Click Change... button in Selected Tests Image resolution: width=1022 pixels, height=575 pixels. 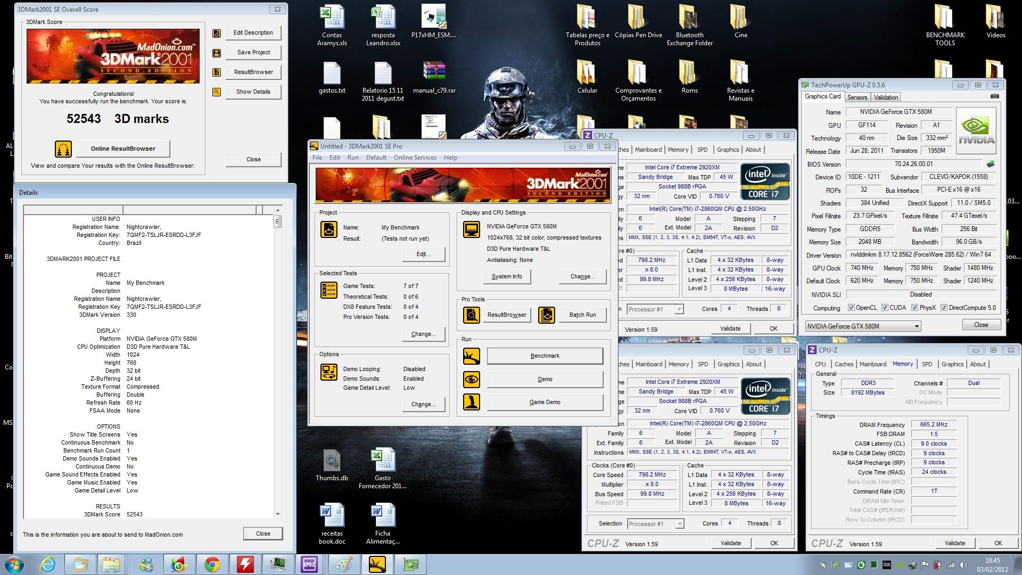pyautogui.click(x=424, y=334)
